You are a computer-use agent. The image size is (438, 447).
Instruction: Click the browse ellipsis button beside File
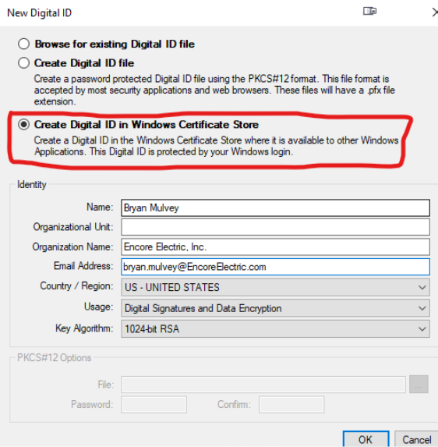pos(419,385)
